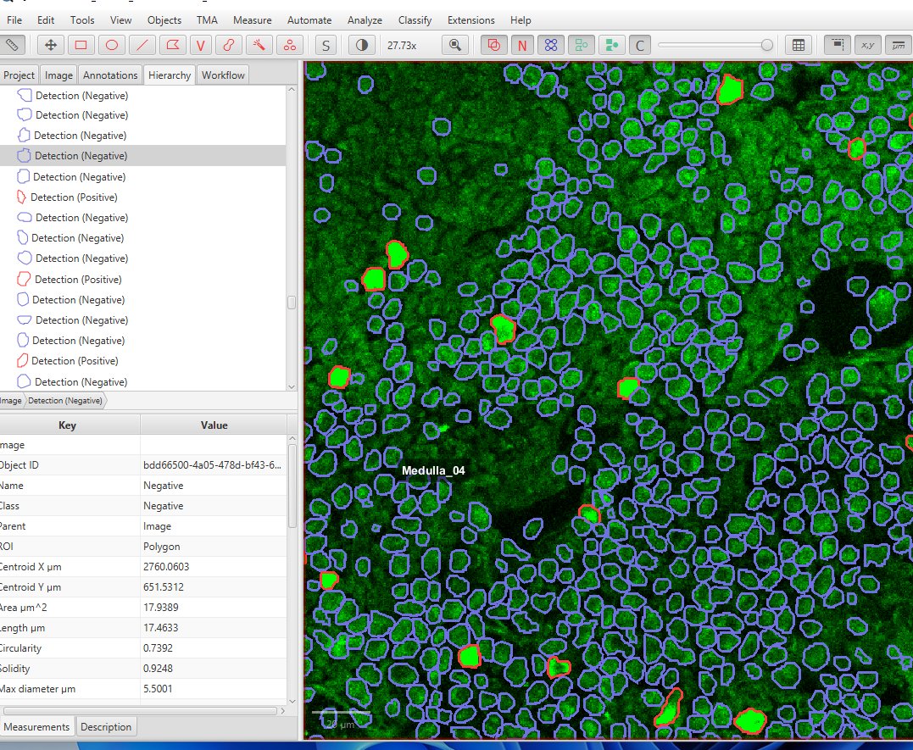The height and width of the screenshot is (750, 913).
Task: Toggle selection mode with the S button
Action: click(326, 44)
